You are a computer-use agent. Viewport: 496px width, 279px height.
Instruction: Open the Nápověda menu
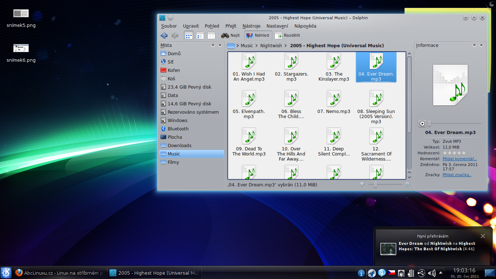(305, 26)
